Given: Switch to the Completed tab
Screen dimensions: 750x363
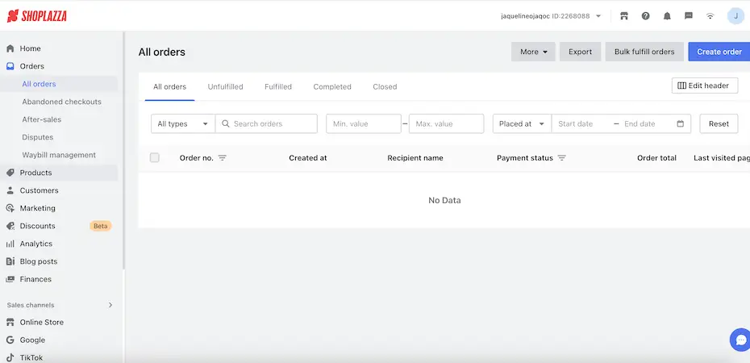Looking at the screenshot, I should [332, 87].
